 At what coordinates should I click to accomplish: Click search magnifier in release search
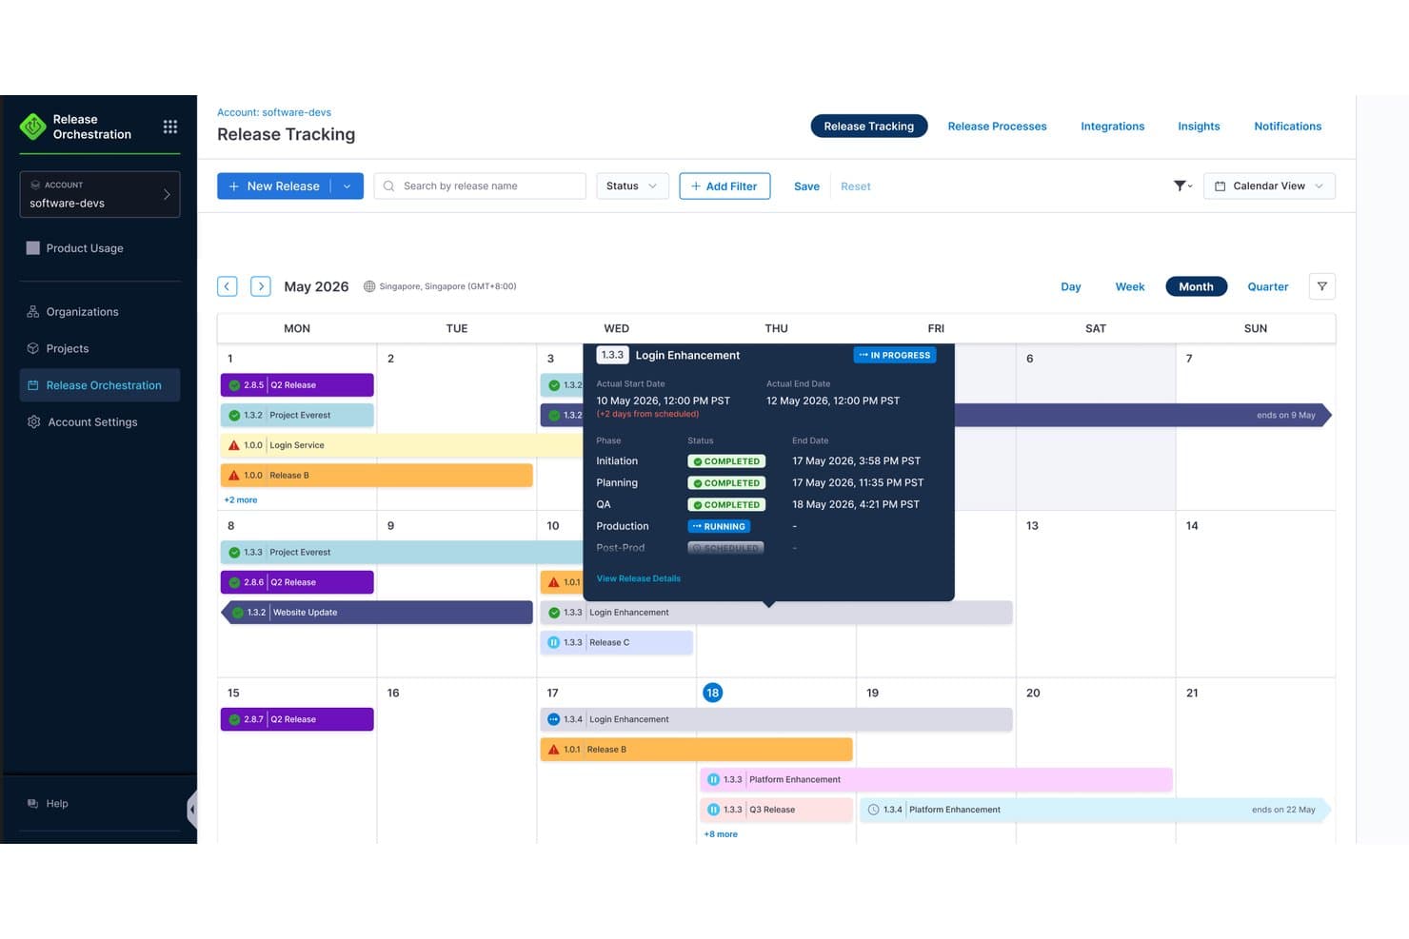click(389, 186)
